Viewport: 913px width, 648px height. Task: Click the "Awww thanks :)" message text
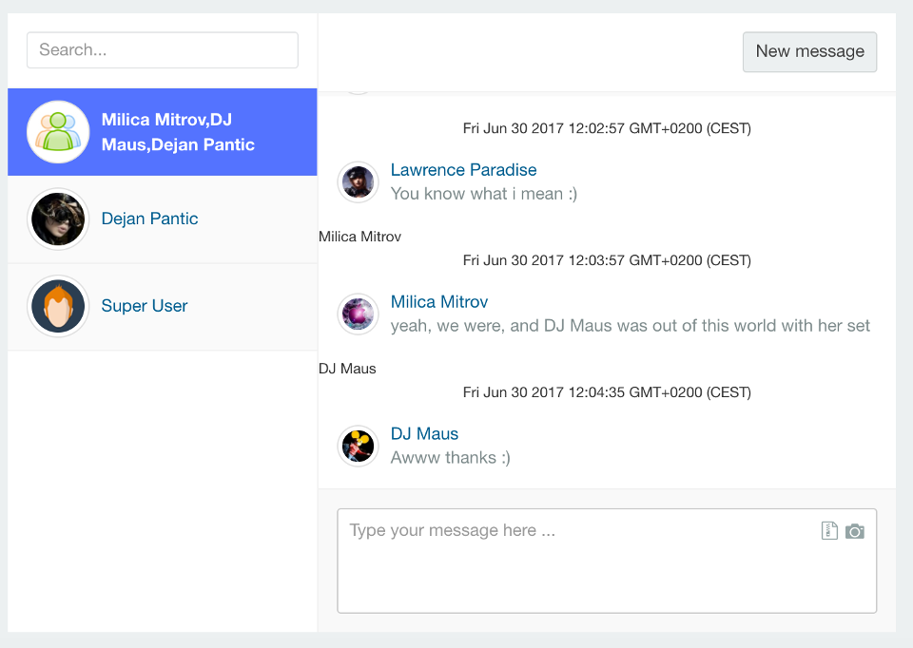click(x=450, y=458)
